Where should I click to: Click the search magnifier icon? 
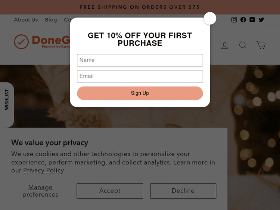(243, 46)
